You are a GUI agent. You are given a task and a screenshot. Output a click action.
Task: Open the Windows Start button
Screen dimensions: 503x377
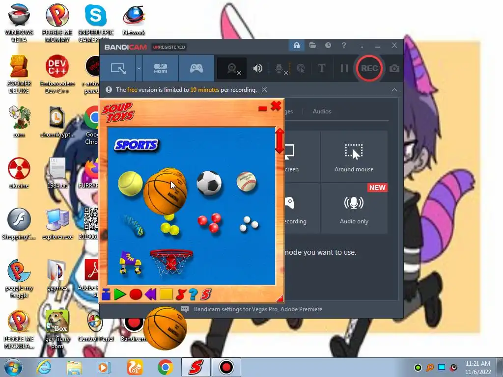coord(13,367)
